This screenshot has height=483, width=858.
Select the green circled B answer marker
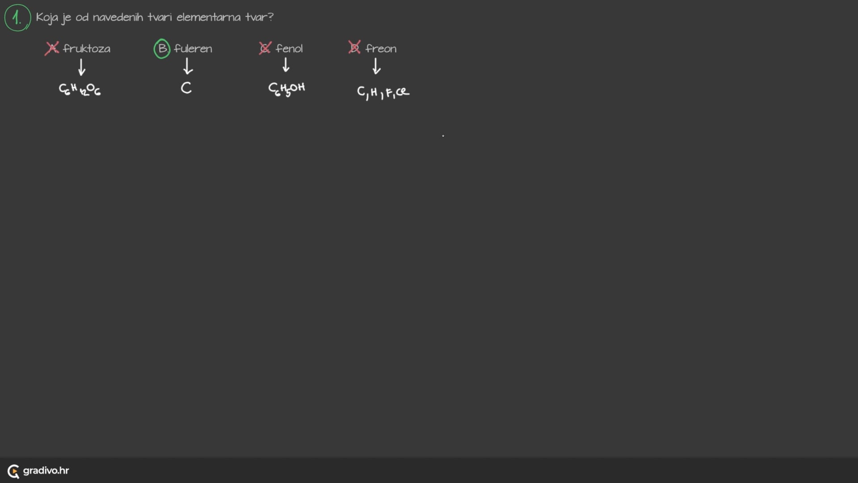point(162,48)
